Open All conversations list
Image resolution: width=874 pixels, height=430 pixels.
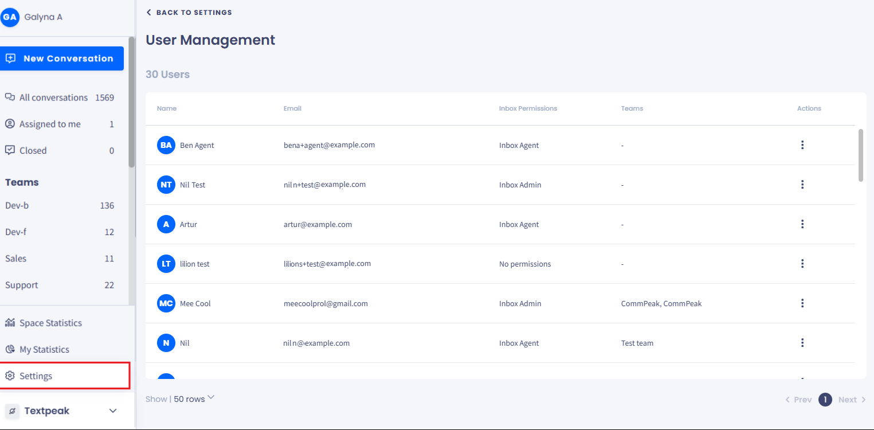pos(60,97)
